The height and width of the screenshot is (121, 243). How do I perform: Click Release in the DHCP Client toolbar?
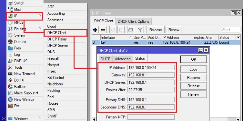coord(156,30)
